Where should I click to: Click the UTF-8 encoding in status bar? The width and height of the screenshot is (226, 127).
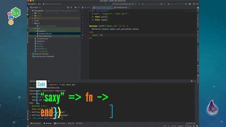tap(173, 126)
